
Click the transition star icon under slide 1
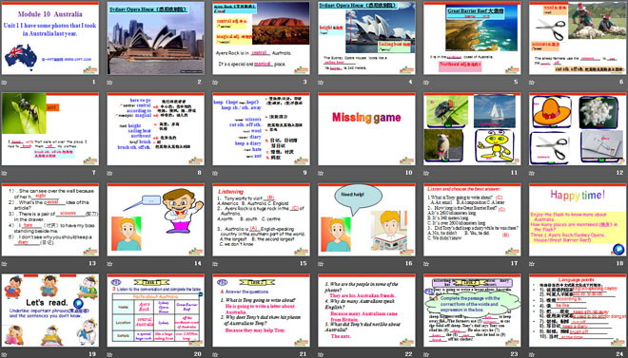(5, 83)
